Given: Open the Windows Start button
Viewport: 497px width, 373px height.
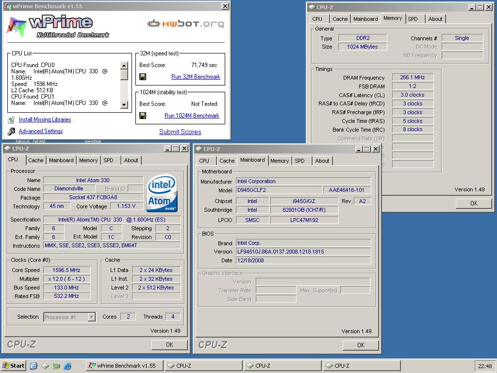Looking at the screenshot, I should click(x=13, y=366).
